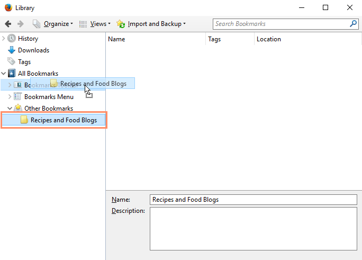
Task: Expand the History tree node
Action: (4, 39)
